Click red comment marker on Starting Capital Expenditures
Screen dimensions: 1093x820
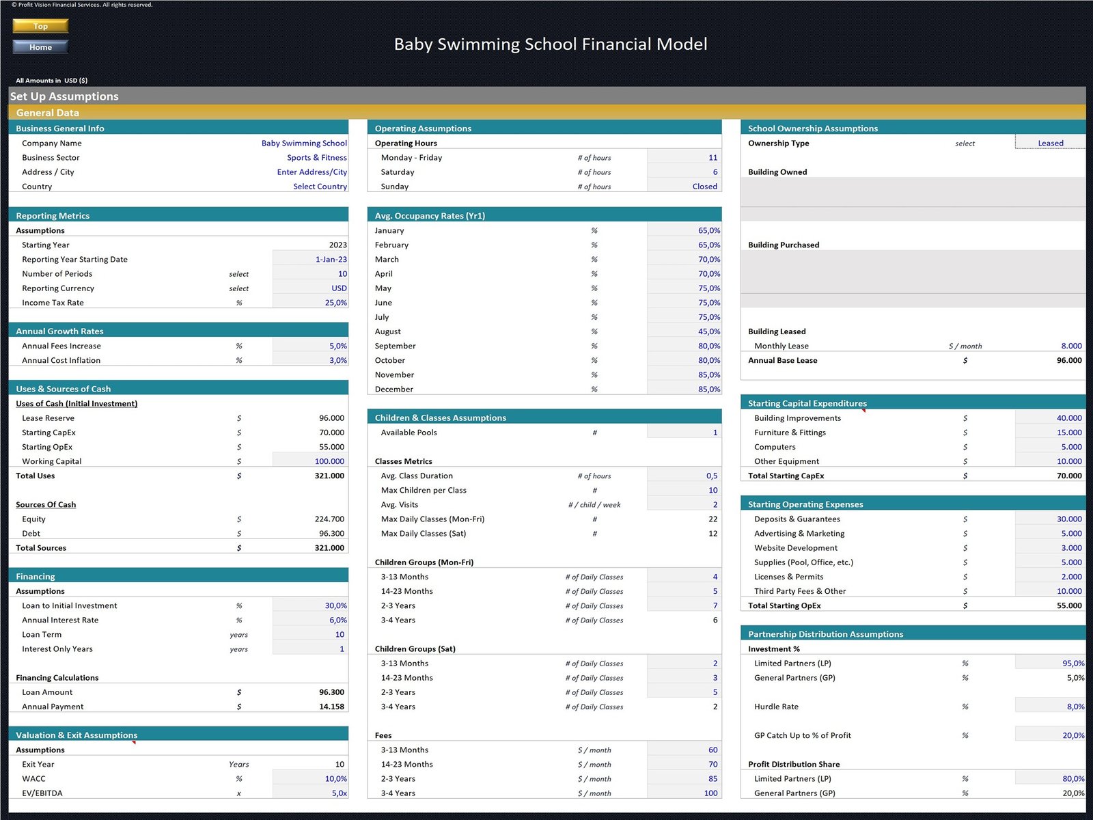pos(864,411)
